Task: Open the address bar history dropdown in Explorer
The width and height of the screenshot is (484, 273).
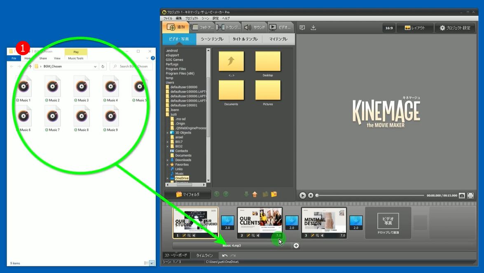Action: [95, 66]
